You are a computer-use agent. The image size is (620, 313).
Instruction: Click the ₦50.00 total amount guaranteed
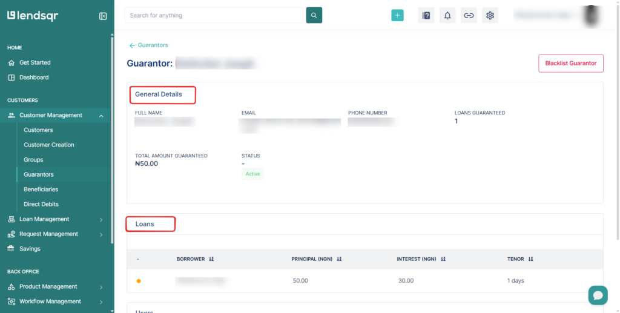(147, 163)
